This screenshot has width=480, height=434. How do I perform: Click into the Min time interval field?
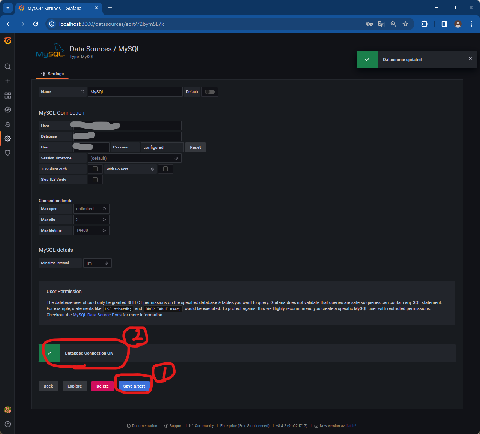[x=97, y=263]
